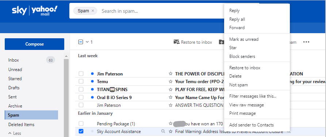Image resolution: width=326 pixels, height=137 pixels.
Task: Click the sidebar scrollbar track
Action: tap(66, 98)
